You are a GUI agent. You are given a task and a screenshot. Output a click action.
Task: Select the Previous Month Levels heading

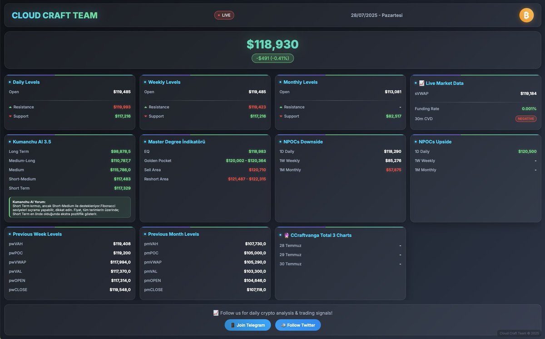click(173, 234)
